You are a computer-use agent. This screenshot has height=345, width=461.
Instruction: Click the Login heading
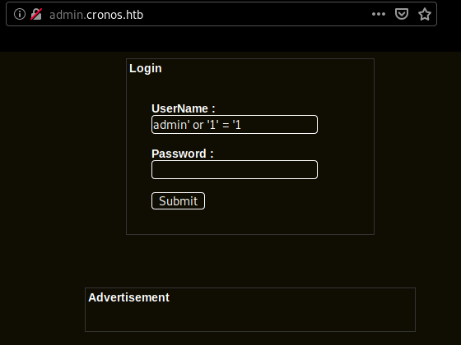pyautogui.click(x=146, y=69)
